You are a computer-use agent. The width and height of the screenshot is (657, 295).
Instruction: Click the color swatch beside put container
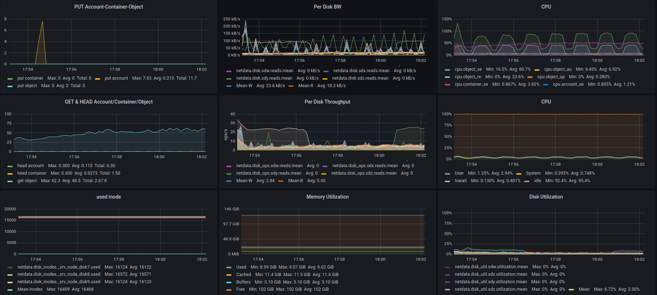(x=10, y=79)
